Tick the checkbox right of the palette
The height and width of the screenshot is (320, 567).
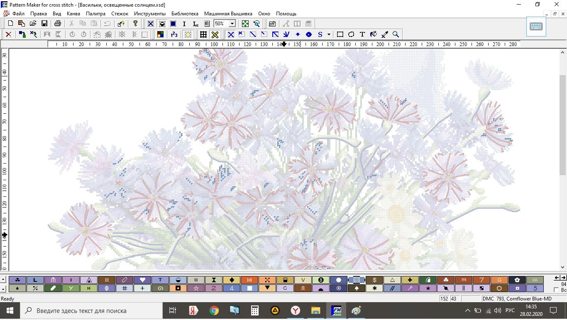(556, 290)
